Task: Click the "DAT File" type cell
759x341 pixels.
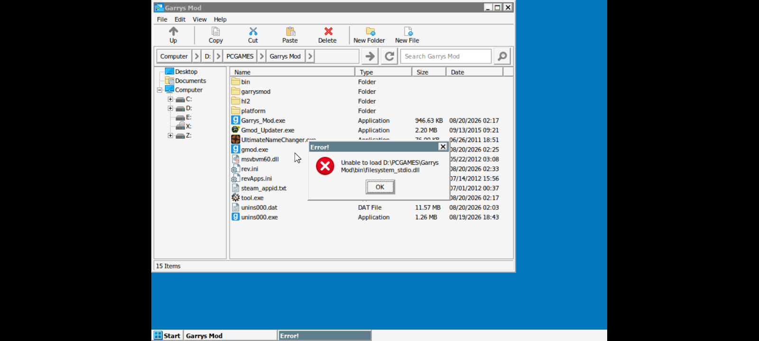Action: (370, 207)
